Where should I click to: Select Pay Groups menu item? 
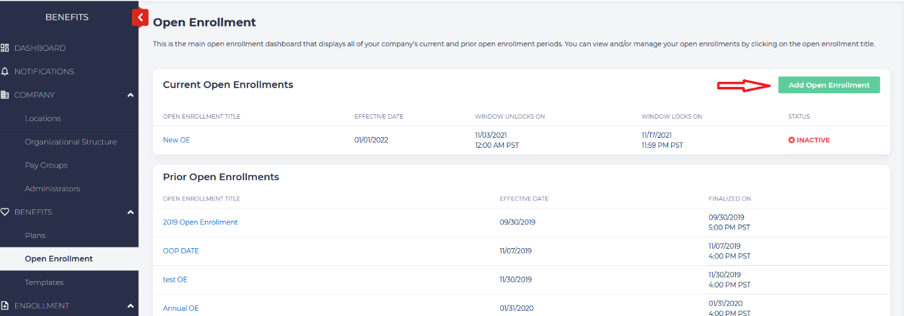(46, 166)
